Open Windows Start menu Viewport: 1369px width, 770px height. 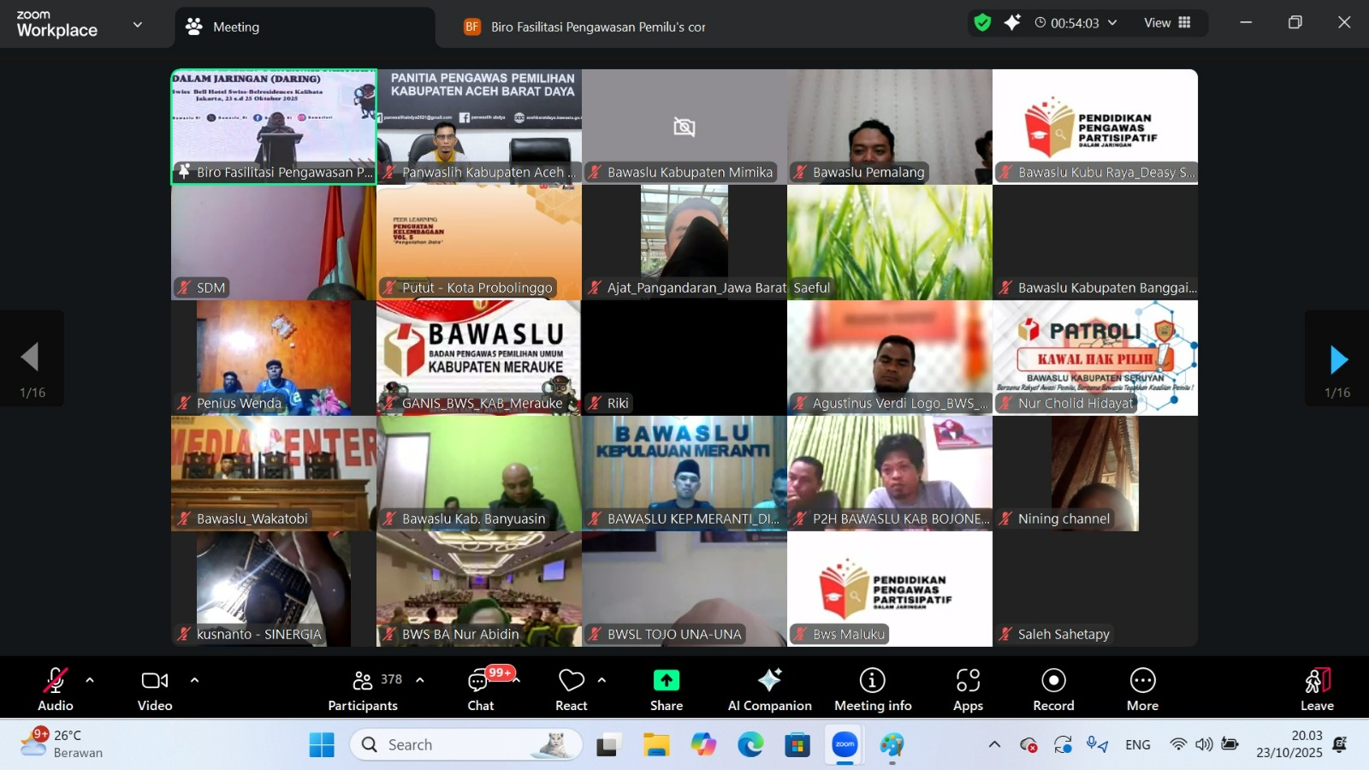[x=322, y=745]
